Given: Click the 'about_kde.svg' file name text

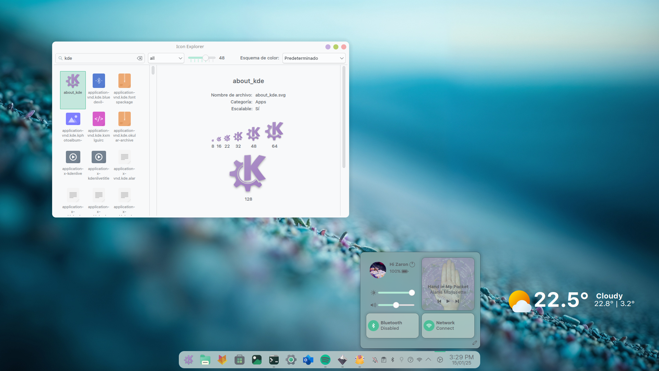Looking at the screenshot, I should click(270, 95).
